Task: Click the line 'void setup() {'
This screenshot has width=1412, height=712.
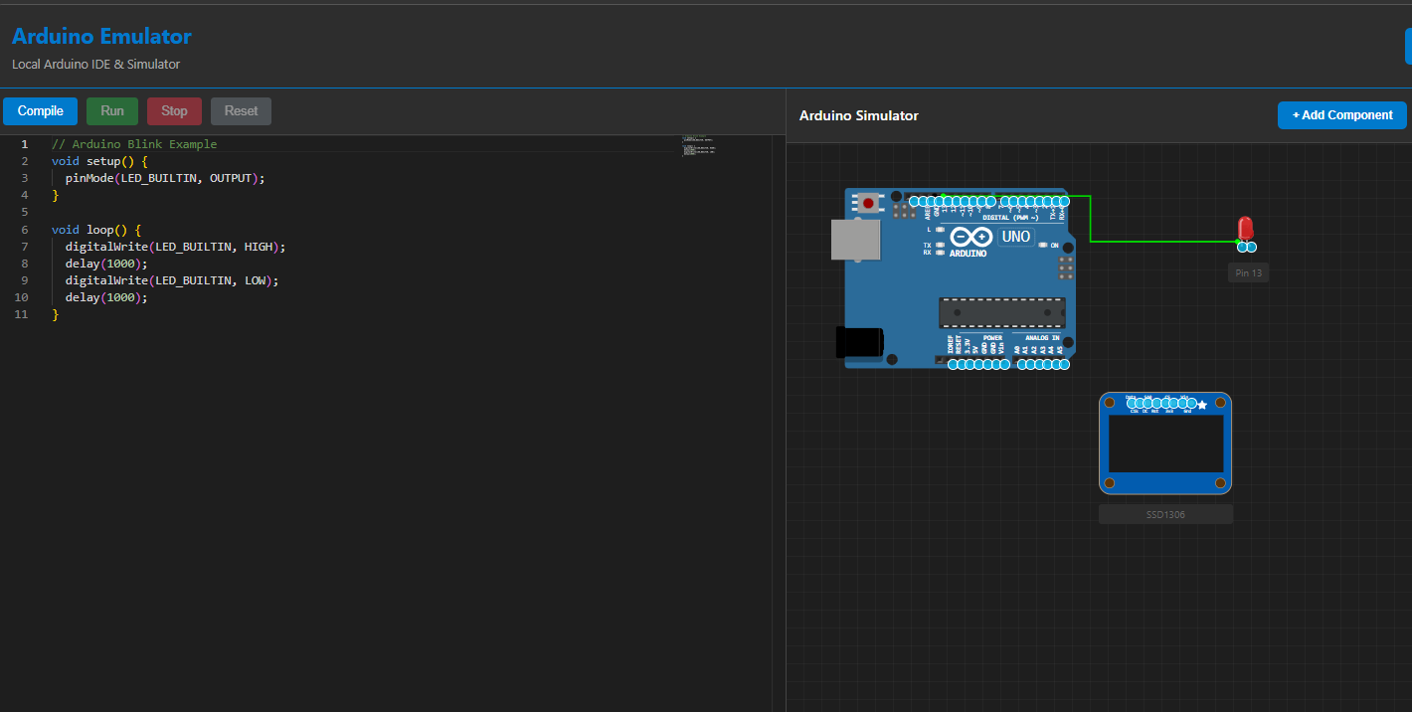Action: tap(99, 161)
